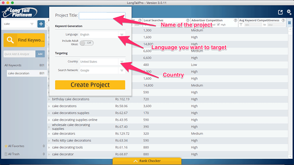294x165 pixels.
Task: Click the All Trash bin icon
Action: [x=6, y=154]
